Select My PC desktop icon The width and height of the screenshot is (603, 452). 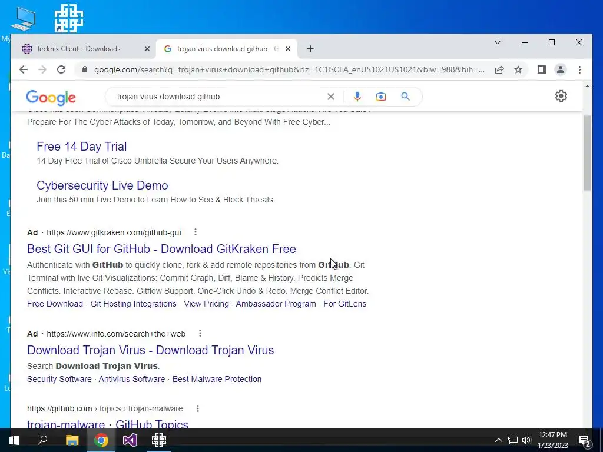(22, 19)
